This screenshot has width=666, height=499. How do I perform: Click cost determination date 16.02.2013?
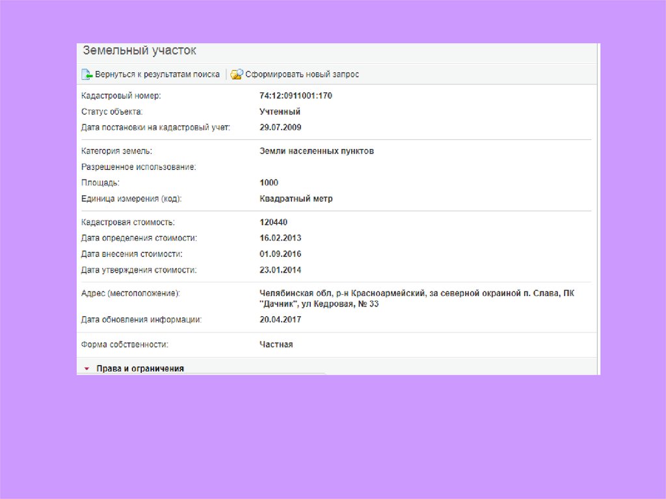(x=280, y=238)
